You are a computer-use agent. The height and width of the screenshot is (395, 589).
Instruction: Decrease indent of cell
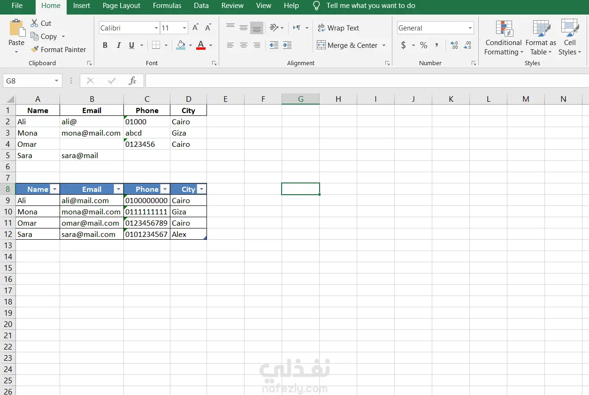click(274, 45)
